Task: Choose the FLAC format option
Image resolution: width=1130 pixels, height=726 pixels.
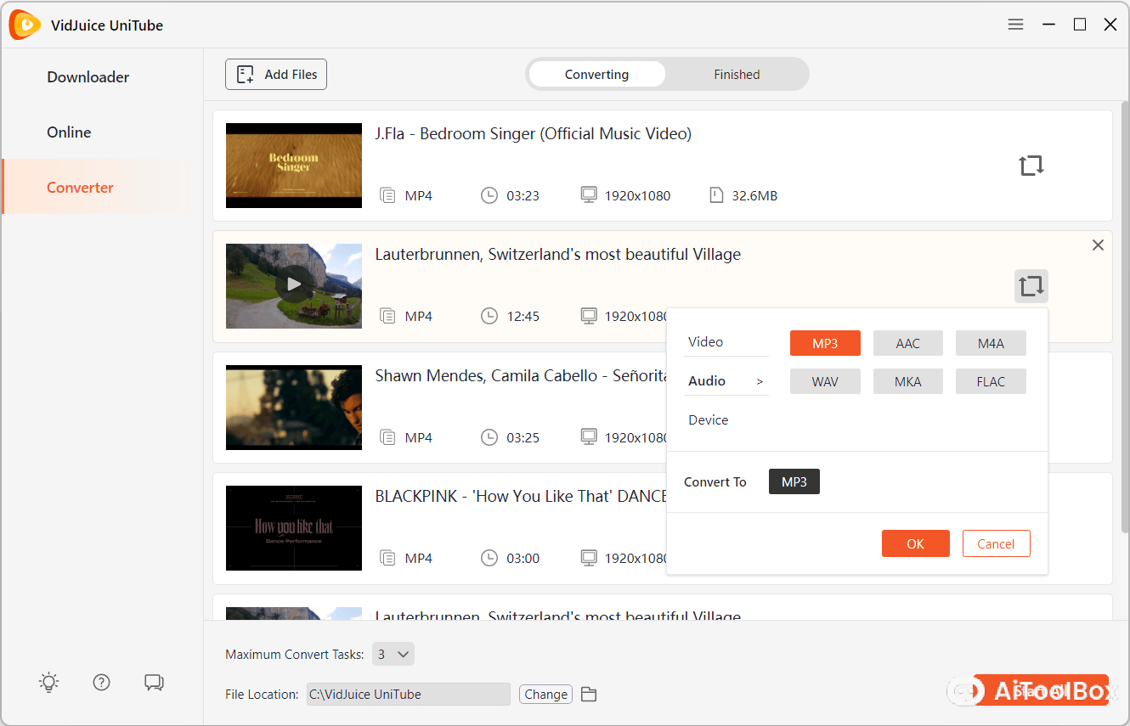Action: tap(990, 382)
